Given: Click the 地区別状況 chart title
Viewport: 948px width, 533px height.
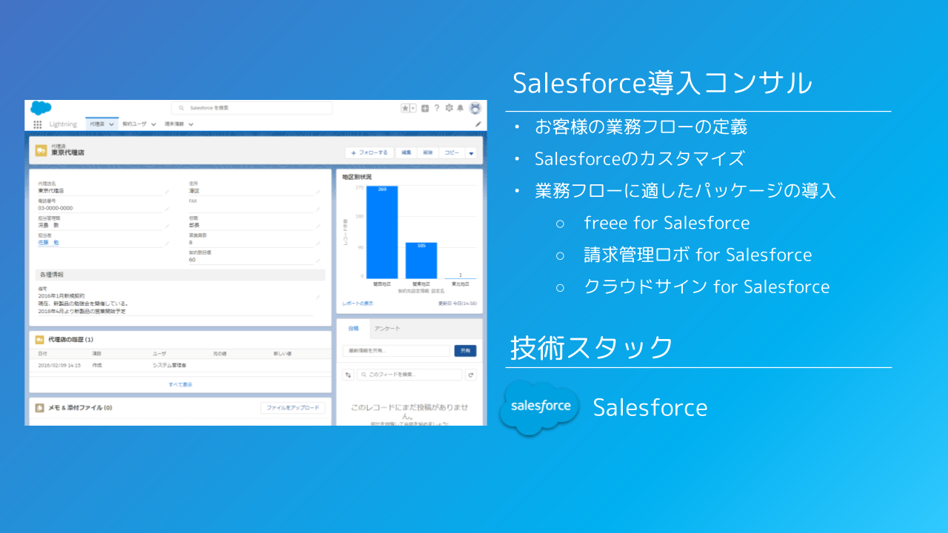Looking at the screenshot, I should [357, 177].
